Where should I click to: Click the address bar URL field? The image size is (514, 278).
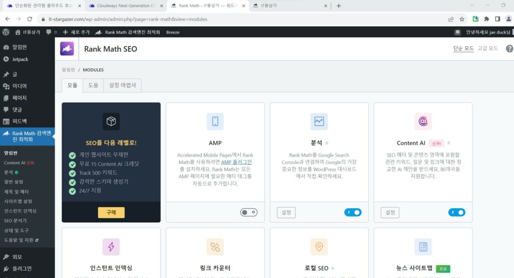click(x=242, y=19)
